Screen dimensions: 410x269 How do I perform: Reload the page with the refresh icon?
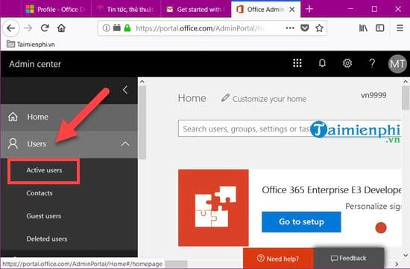coord(45,27)
